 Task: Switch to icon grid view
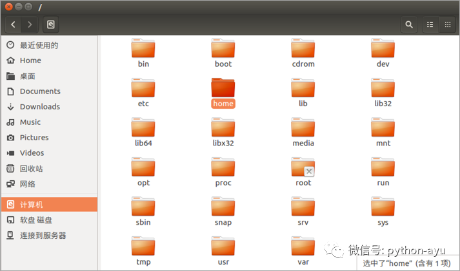tap(447, 24)
